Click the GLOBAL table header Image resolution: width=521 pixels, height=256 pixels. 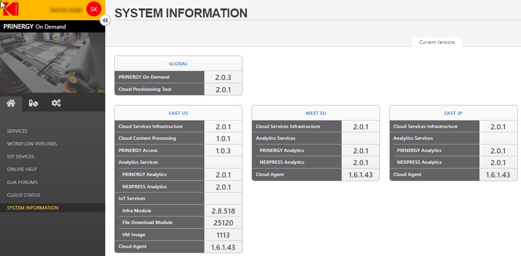pyautogui.click(x=178, y=64)
